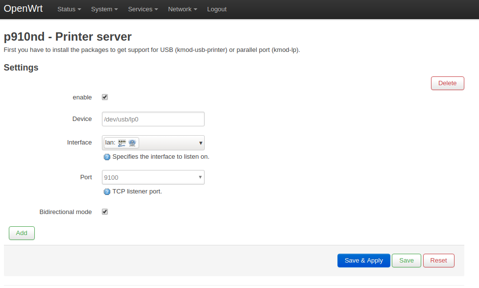Image resolution: width=479 pixels, height=288 pixels.
Task: Click the 'Device' field label
Action: [82, 119]
